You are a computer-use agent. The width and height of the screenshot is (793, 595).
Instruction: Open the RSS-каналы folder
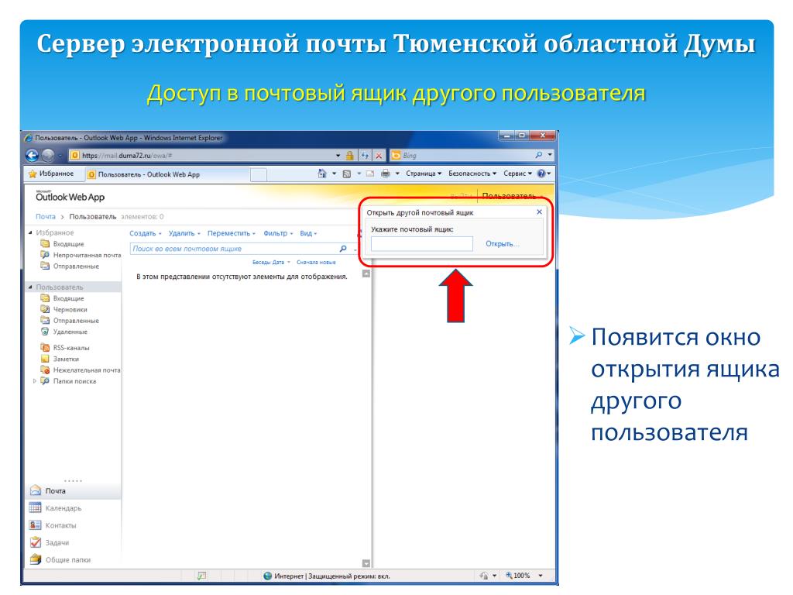point(65,348)
